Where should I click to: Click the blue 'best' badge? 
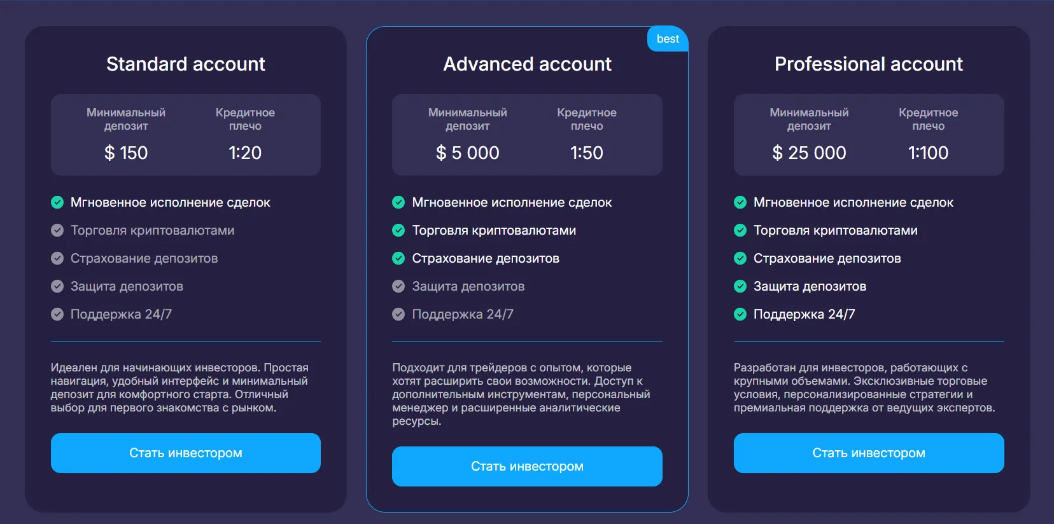[668, 39]
